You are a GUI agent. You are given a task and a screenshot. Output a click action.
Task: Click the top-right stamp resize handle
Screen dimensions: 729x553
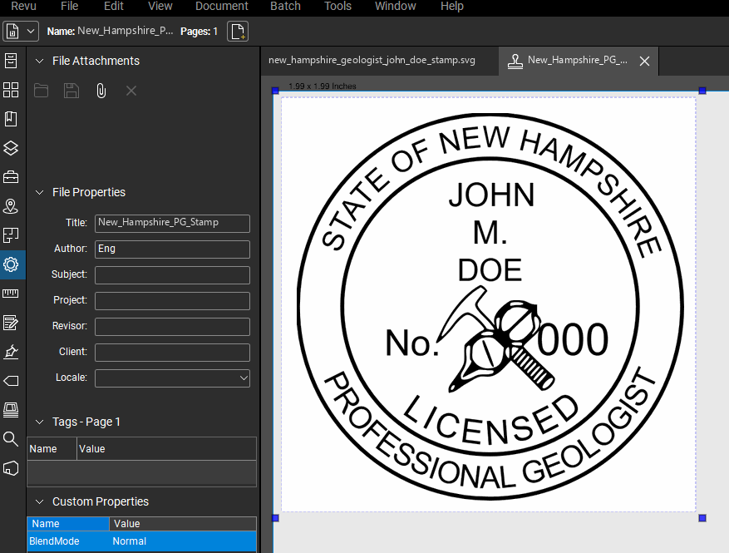(702, 91)
